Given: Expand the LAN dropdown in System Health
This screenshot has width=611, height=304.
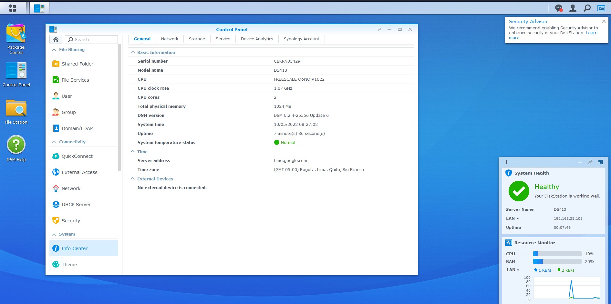Looking at the screenshot, I should pyautogui.click(x=512, y=218).
